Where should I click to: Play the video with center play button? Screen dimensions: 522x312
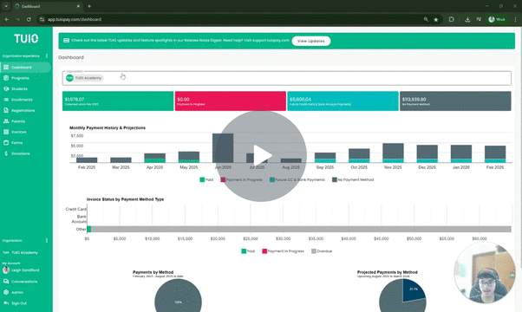click(261, 156)
